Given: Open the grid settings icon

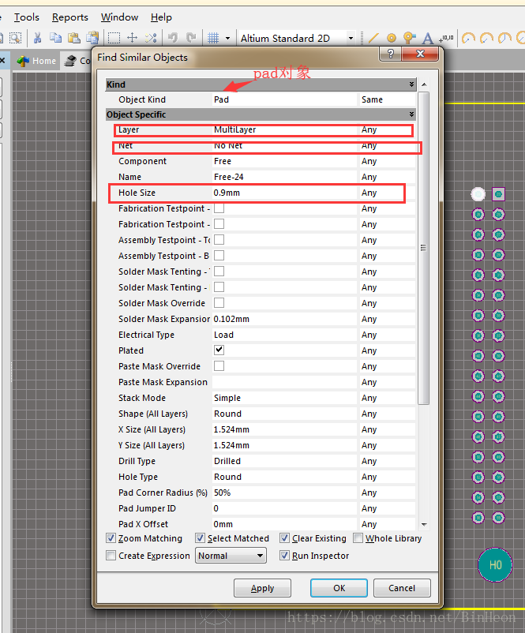Looking at the screenshot, I should coord(212,38).
